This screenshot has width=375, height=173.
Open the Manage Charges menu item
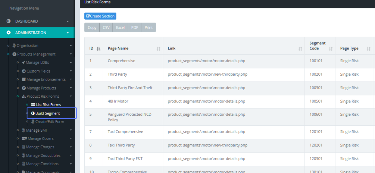pyautogui.click(x=40, y=147)
